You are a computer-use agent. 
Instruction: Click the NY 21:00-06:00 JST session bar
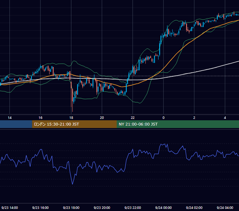tap(178, 124)
